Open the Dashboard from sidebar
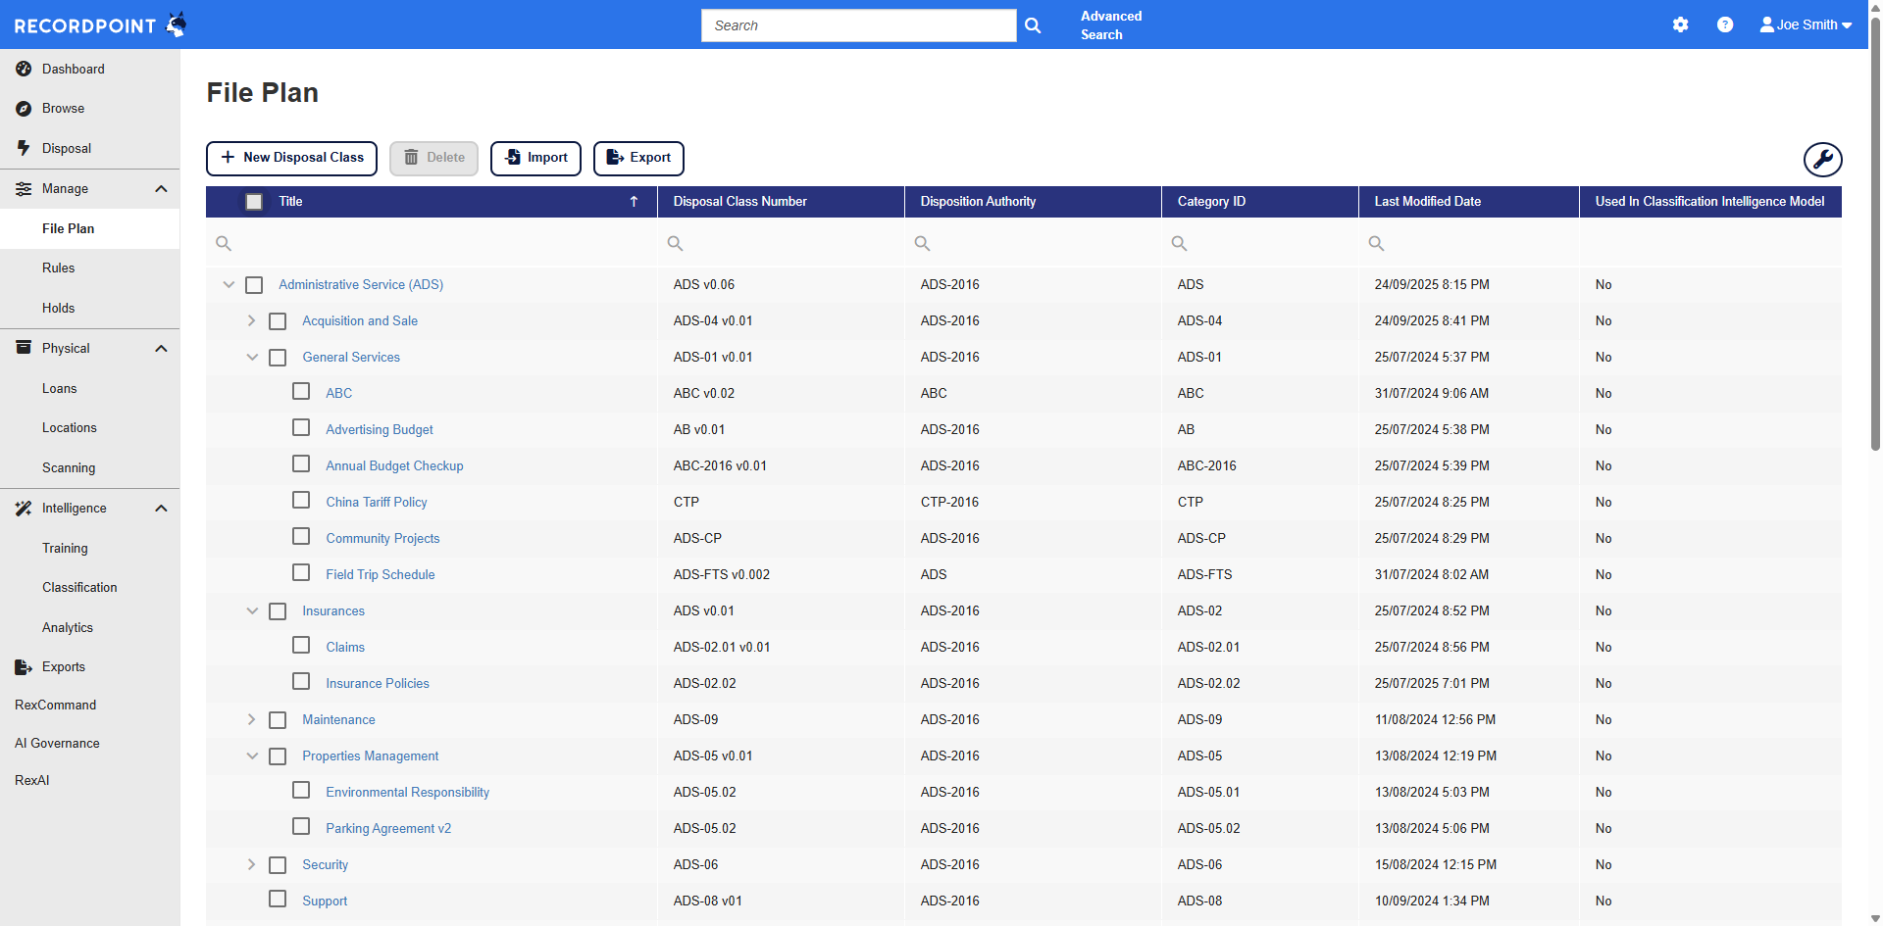This screenshot has height=926, width=1883. pyautogui.click(x=73, y=70)
